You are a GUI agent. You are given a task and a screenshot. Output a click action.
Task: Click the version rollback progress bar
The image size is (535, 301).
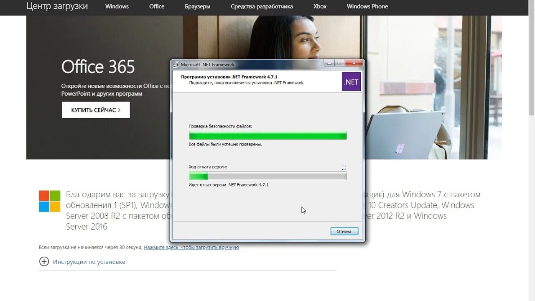268,176
